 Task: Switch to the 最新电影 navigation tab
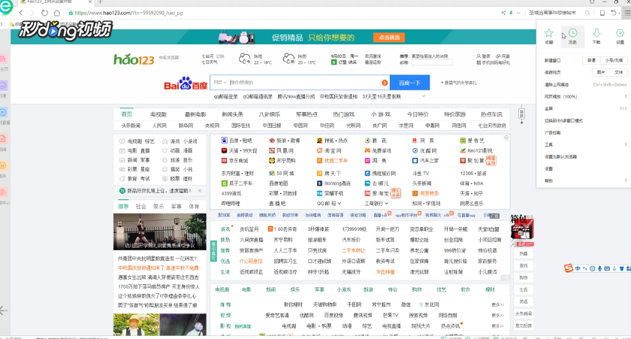(195, 114)
